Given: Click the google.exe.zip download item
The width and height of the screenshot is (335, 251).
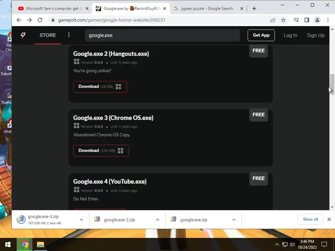Looking at the screenshot, I should (194, 220).
